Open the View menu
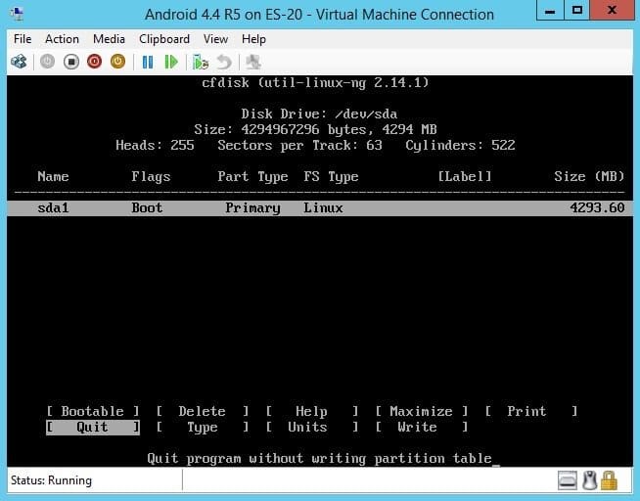This screenshot has width=640, height=501. pos(215,39)
